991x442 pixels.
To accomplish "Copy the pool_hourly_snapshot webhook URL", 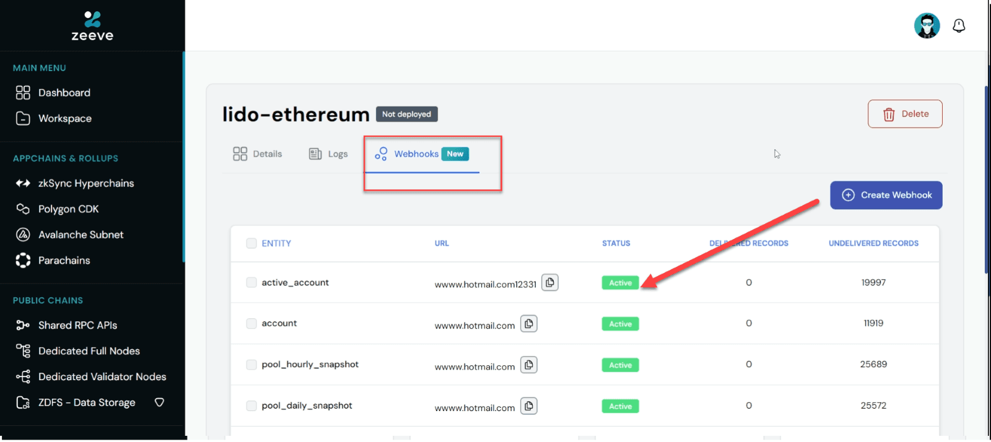I will (x=529, y=365).
